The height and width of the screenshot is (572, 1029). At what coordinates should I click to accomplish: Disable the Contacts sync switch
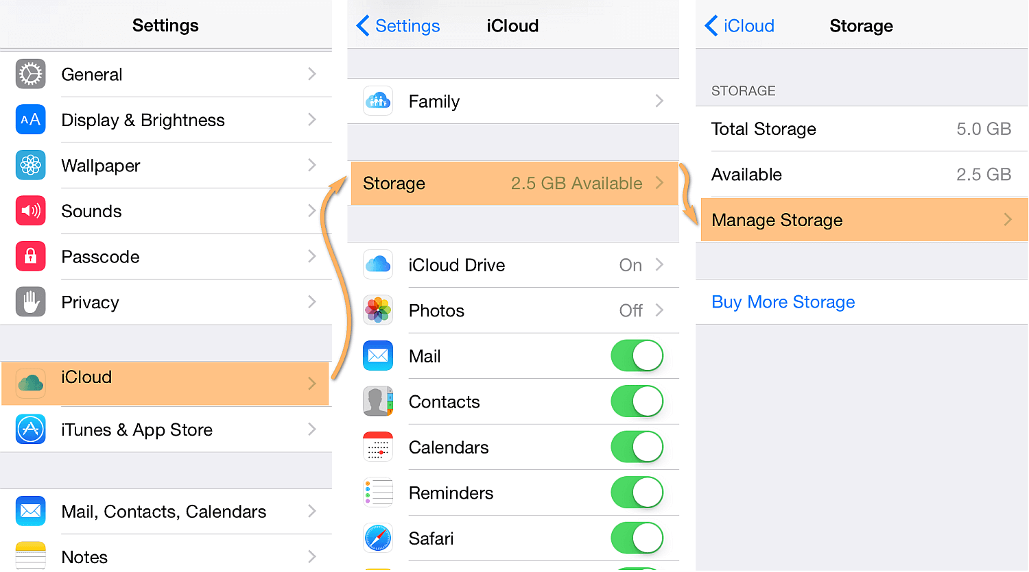tap(637, 401)
